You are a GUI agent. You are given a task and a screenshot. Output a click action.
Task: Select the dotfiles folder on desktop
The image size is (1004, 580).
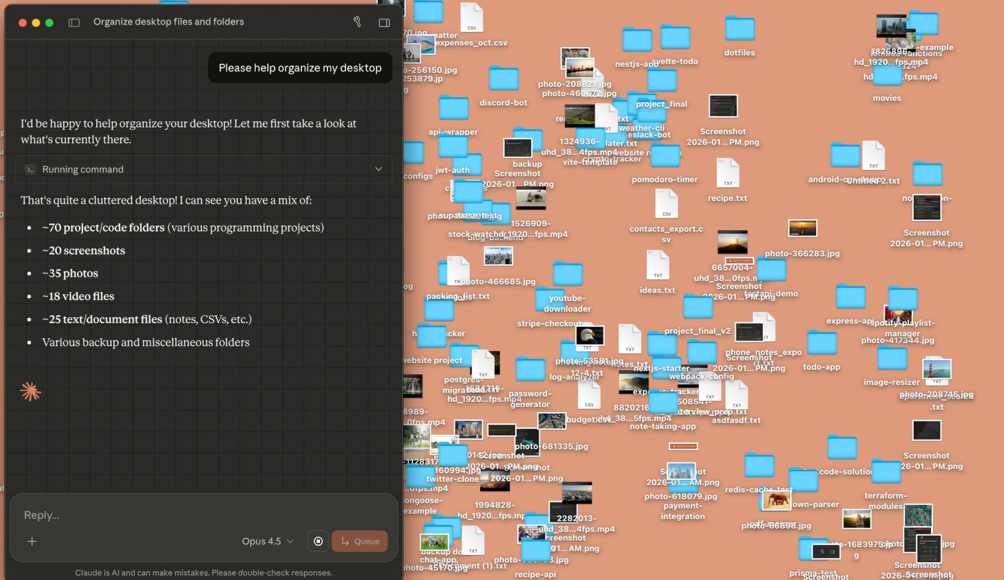[739, 30]
